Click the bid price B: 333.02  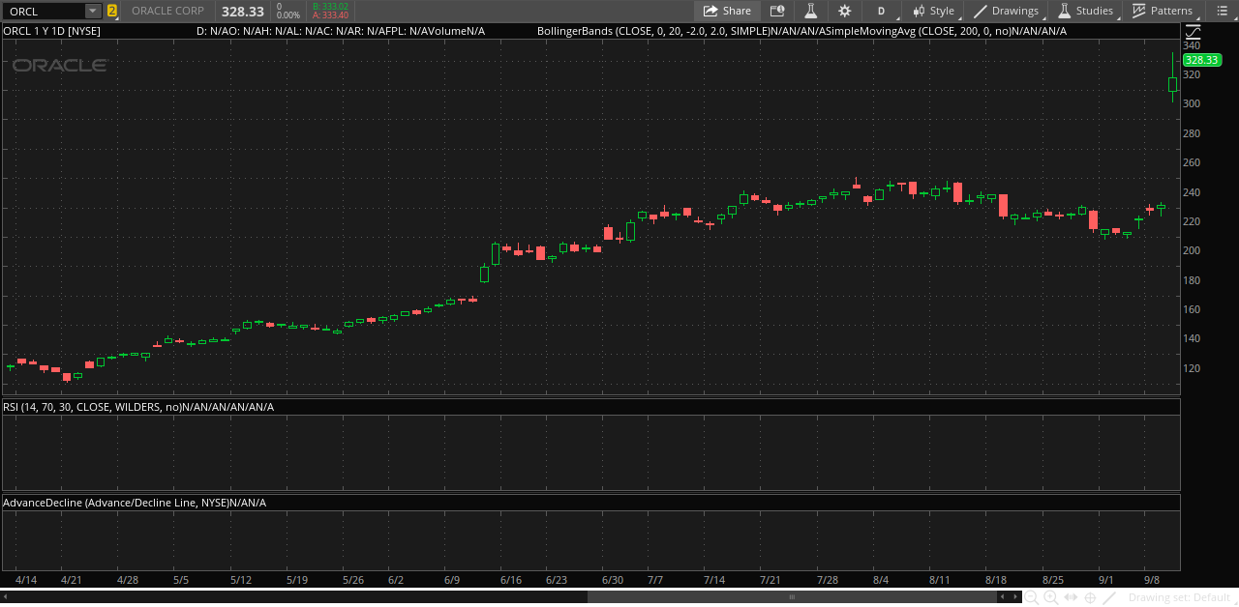(330, 6)
